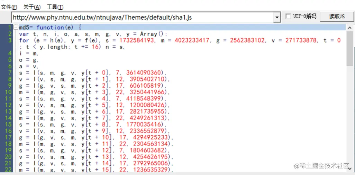Image resolution: width=355 pixels, height=175 pixels.
Task: Click the constant 4249261313
Action: (x=147, y=118)
